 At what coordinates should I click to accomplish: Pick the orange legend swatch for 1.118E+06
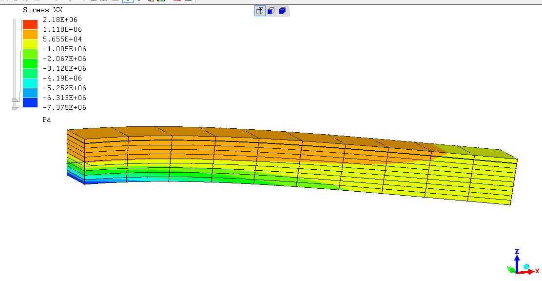[x=30, y=34]
